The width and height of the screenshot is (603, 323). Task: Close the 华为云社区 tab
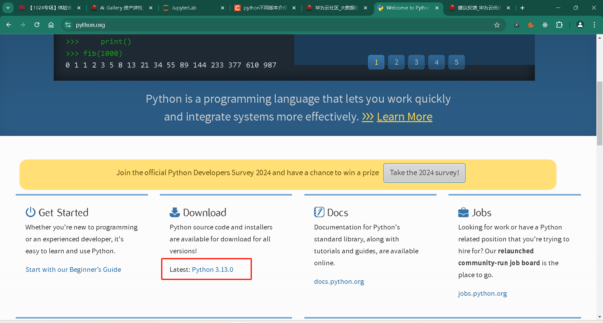pyautogui.click(x=366, y=8)
